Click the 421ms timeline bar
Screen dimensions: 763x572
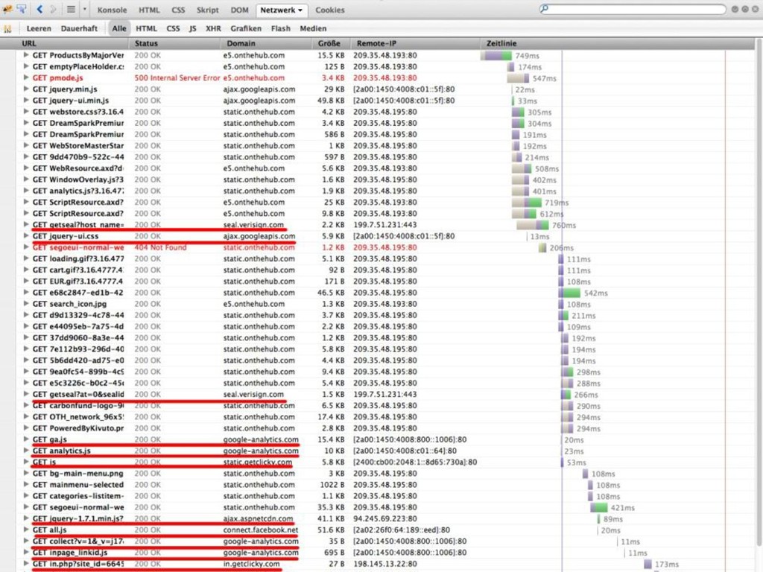(599, 508)
